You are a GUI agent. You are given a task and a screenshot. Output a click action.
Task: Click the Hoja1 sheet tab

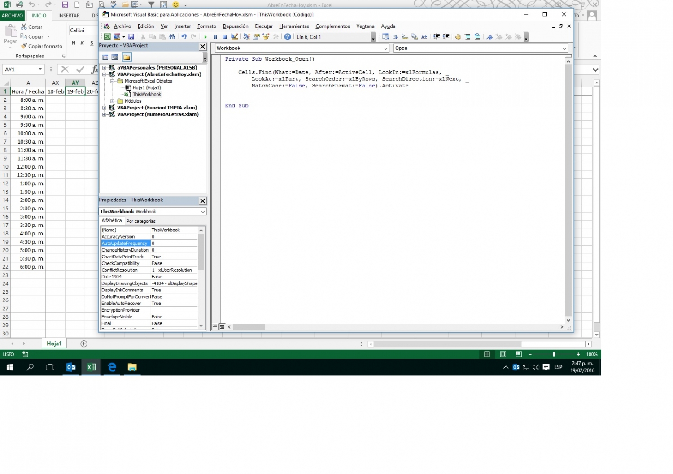coord(54,344)
